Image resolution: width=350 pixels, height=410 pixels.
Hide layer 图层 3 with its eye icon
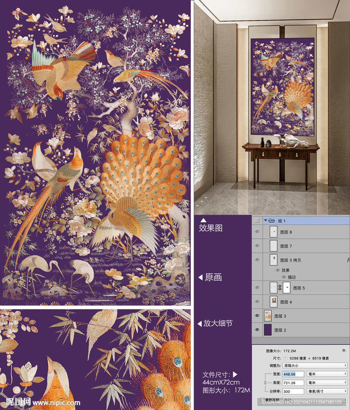tap(257, 316)
